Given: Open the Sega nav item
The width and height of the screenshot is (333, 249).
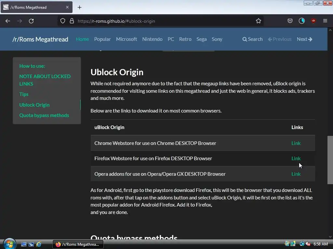Looking at the screenshot, I should [202, 39].
